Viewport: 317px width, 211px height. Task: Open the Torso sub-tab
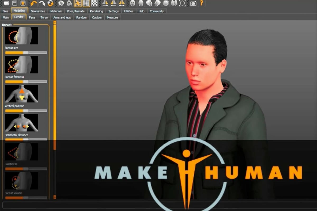click(44, 17)
